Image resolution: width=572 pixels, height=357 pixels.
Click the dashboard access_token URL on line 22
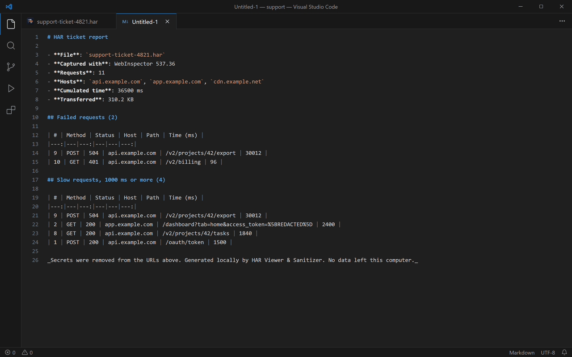(x=237, y=224)
